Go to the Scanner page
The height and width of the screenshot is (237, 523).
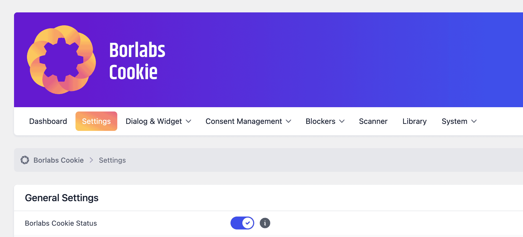click(x=373, y=121)
